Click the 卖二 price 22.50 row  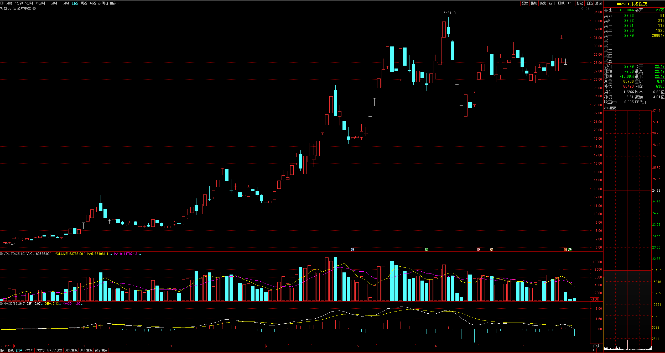[x=634, y=30]
